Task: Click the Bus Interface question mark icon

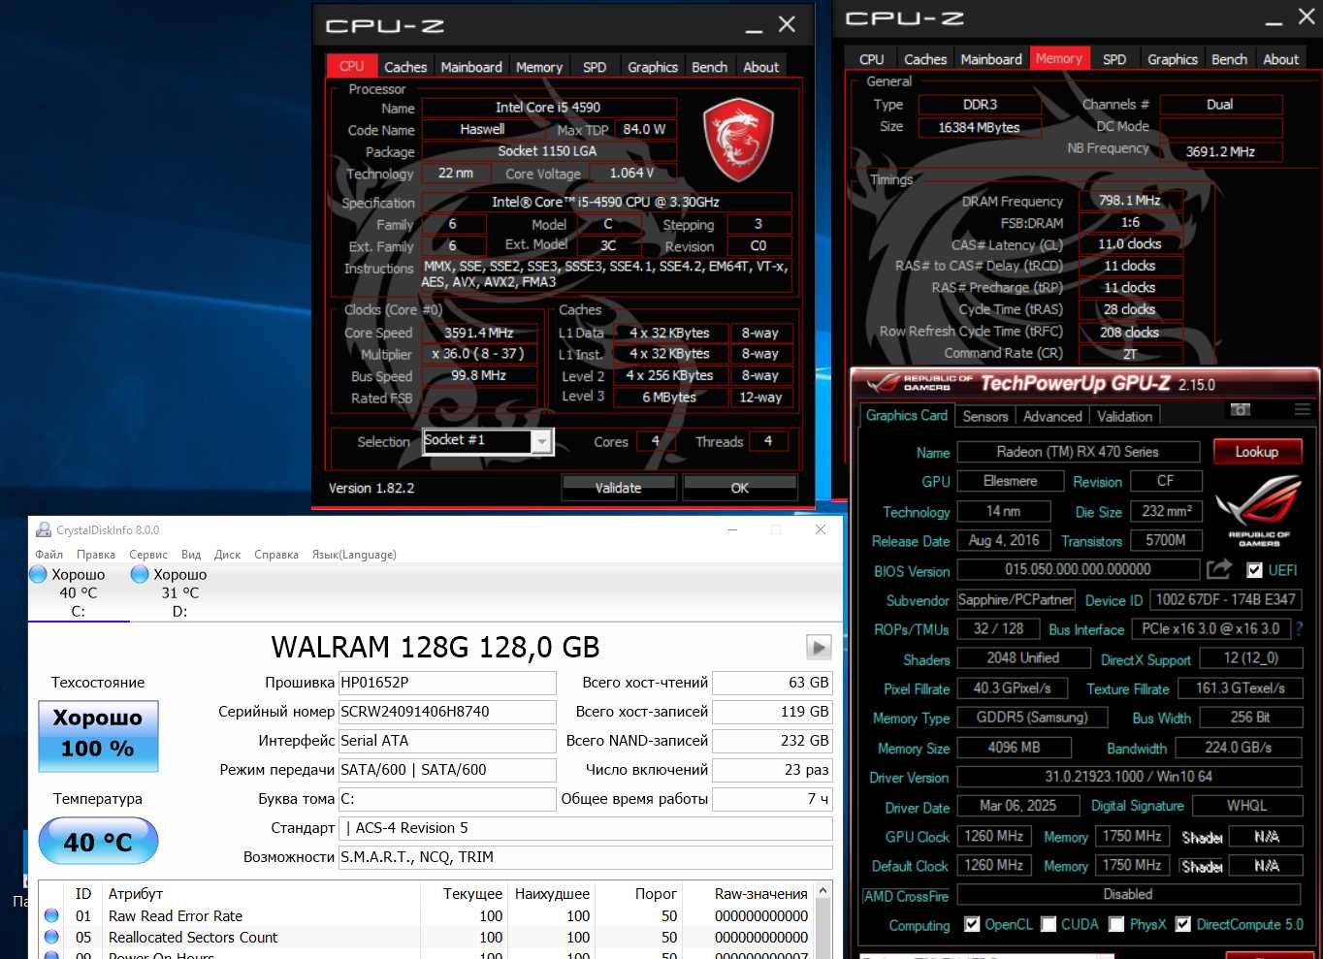Action: (1300, 628)
